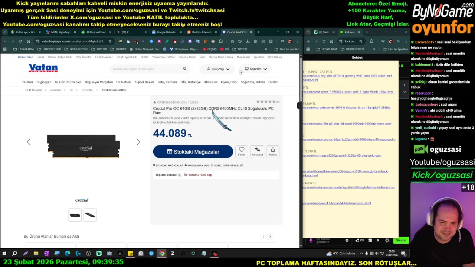Open tab search chevron in left browser
This screenshot has width=475, height=267.
[x=4, y=32]
